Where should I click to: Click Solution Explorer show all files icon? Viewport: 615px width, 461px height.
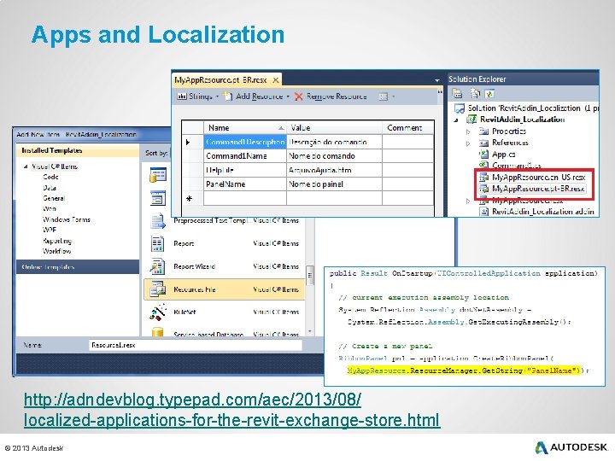(x=475, y=94)
